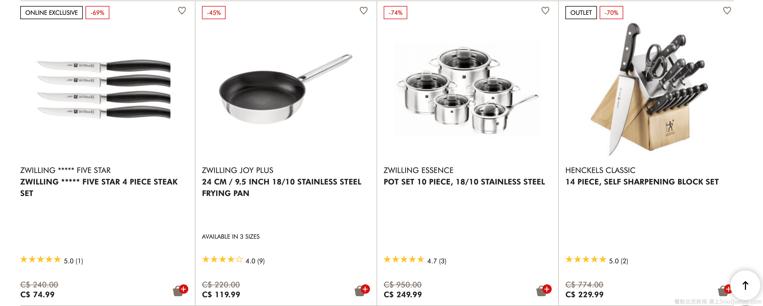
Task: Click the Online Exclusive badge
Action: click(51, 13)
